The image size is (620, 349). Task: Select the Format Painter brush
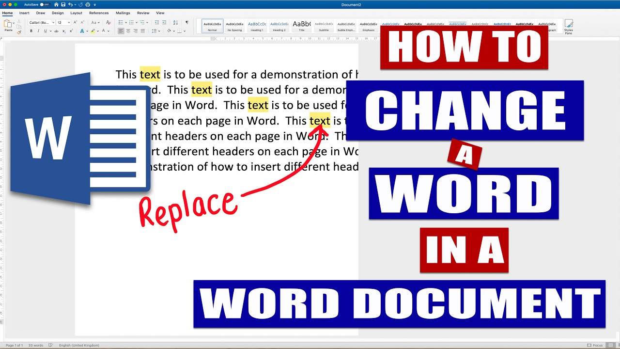[19, 32]
